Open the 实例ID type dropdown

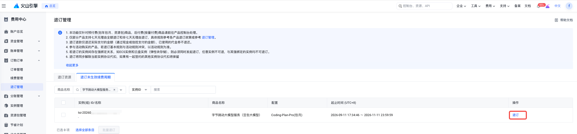(140, 90)
